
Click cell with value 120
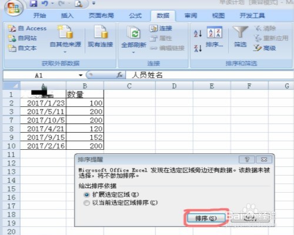click(85, 129)
